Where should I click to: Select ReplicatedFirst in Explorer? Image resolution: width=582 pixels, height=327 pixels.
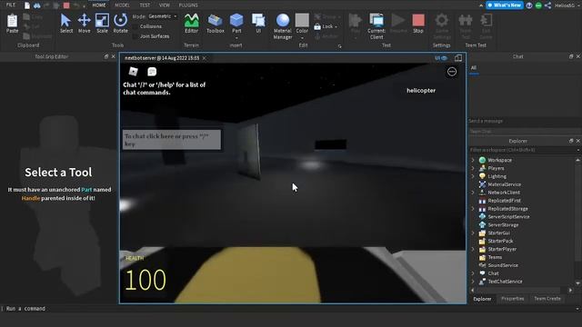(x=504, y=201)
